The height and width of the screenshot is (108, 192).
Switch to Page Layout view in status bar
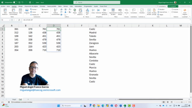(x=168, y=102)
